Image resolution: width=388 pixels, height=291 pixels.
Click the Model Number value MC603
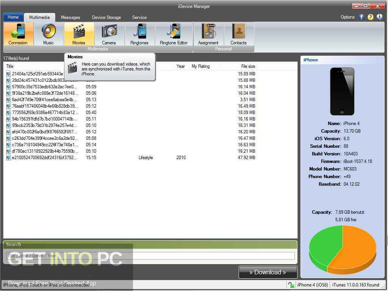coord(350,169)
